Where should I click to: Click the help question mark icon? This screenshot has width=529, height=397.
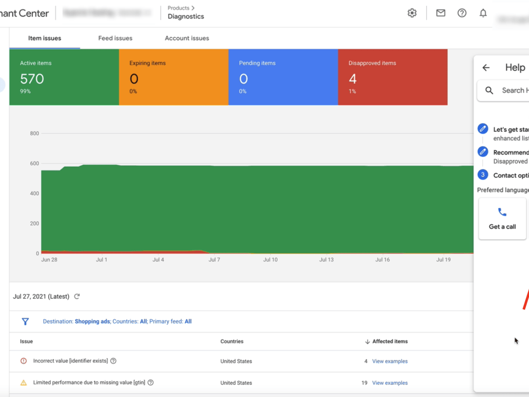pyautogui.click(x=462, y=13)
